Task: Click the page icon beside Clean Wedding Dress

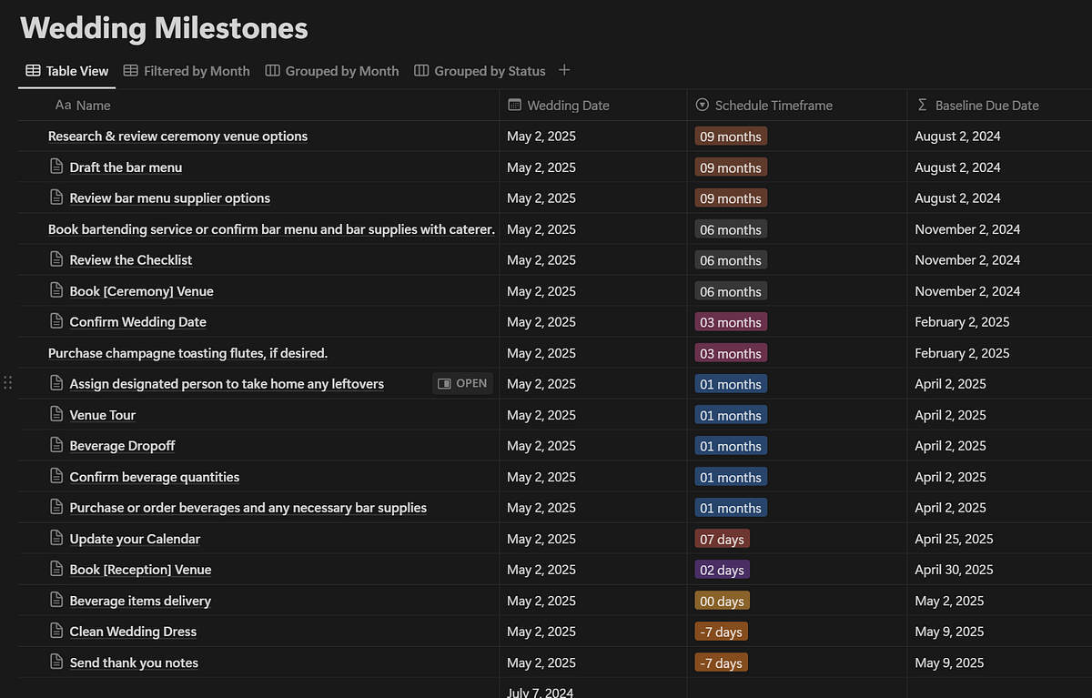Action: coord(56,631)
